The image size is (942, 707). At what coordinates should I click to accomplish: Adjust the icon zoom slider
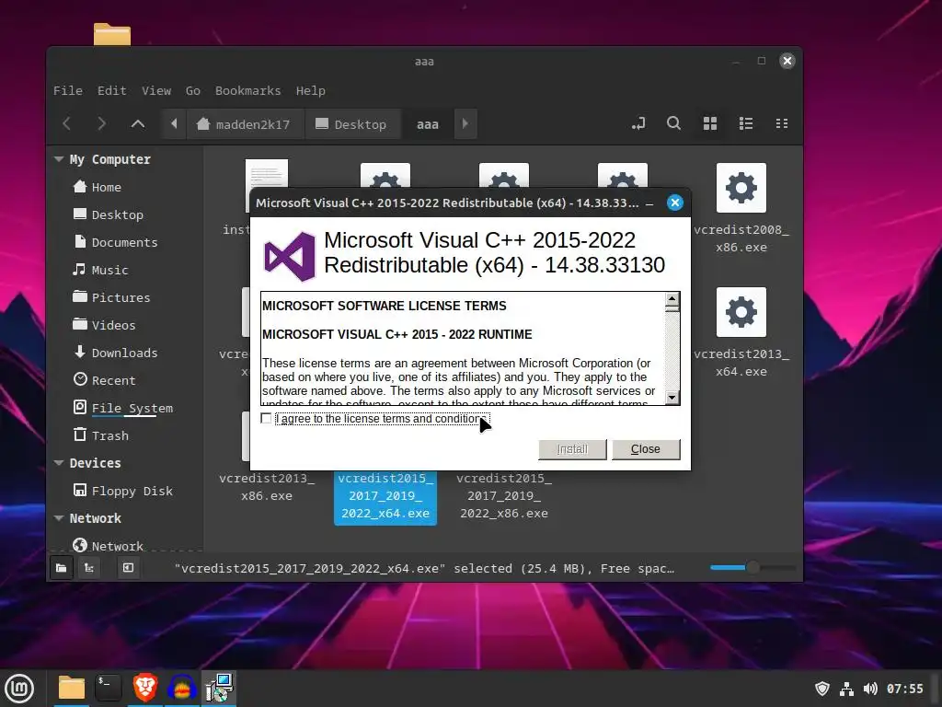click(752, 567)
